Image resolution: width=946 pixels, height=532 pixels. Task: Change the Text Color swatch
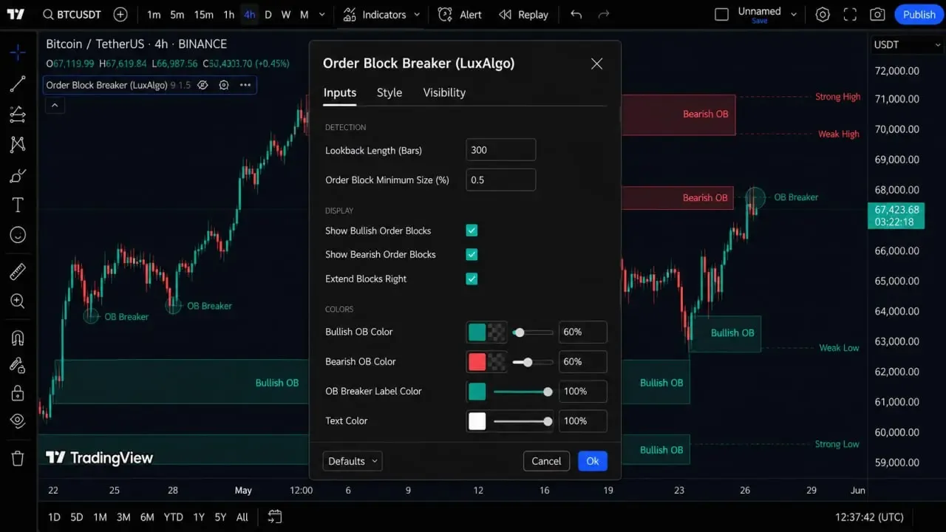point(477,420)
